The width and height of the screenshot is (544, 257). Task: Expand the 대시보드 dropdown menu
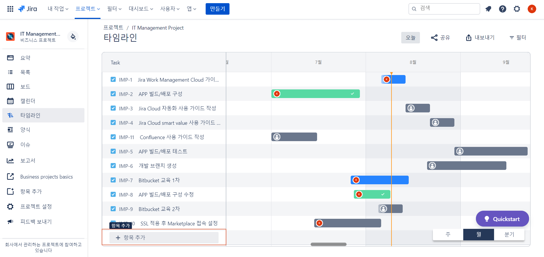click(x=141, y=9)
